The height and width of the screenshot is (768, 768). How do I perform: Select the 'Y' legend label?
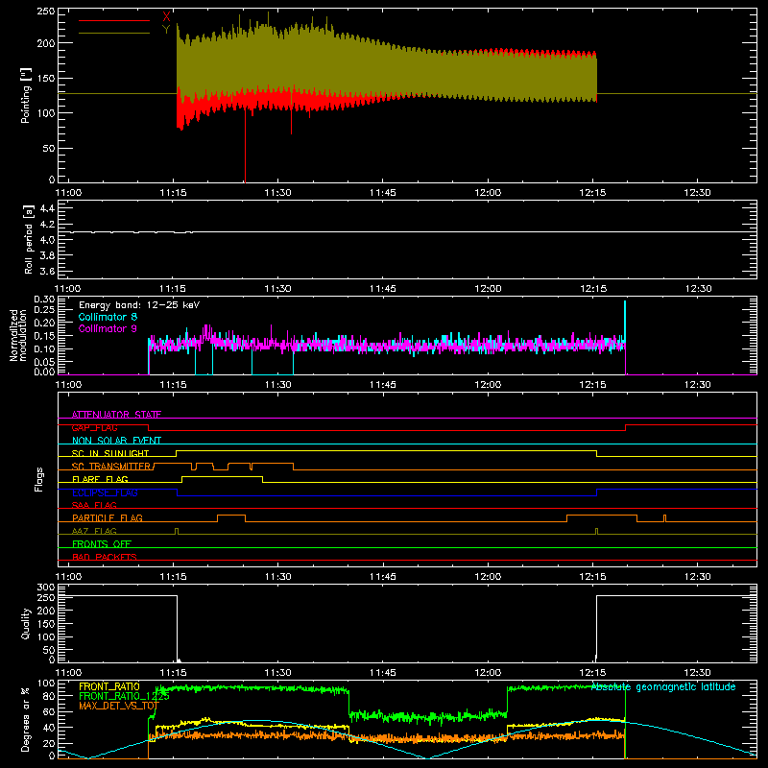[x=166, y=30]
